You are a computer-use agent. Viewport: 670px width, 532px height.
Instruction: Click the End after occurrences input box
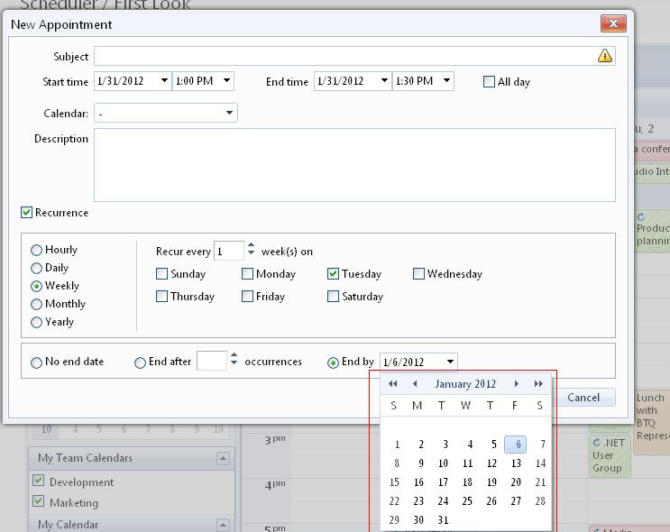(x=212, y=361)
